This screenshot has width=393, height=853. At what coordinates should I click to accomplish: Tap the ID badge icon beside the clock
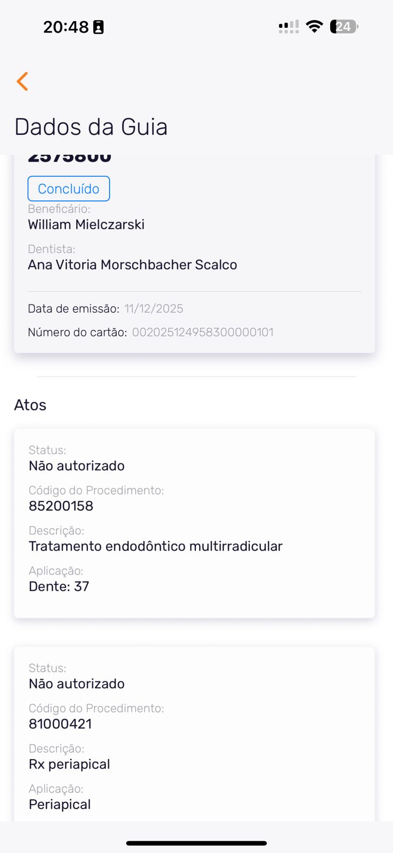pyautogui.click(x=99, y=27)
